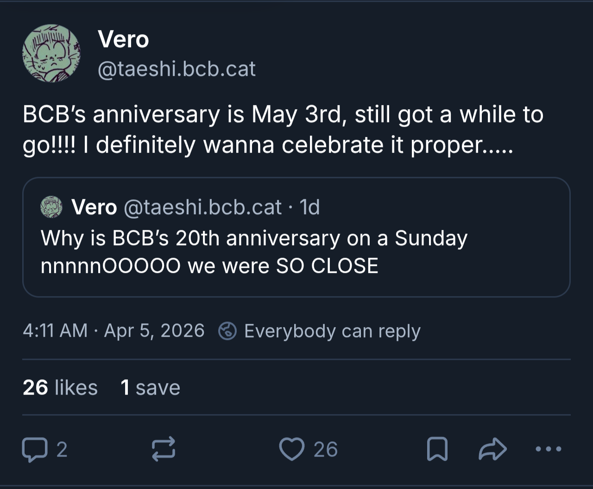Image resolution: width=593 pixels, height=489 pixels.
Task: Click the reply speech bubble icon
Action: tap(35, 450)
